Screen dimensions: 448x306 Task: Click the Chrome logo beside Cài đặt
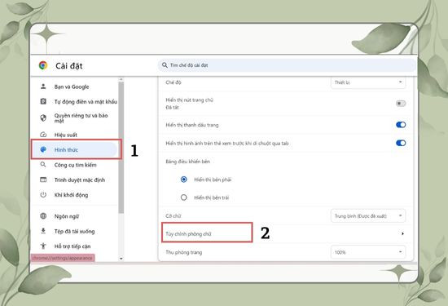pyautogui.click(x=43, y=65)
